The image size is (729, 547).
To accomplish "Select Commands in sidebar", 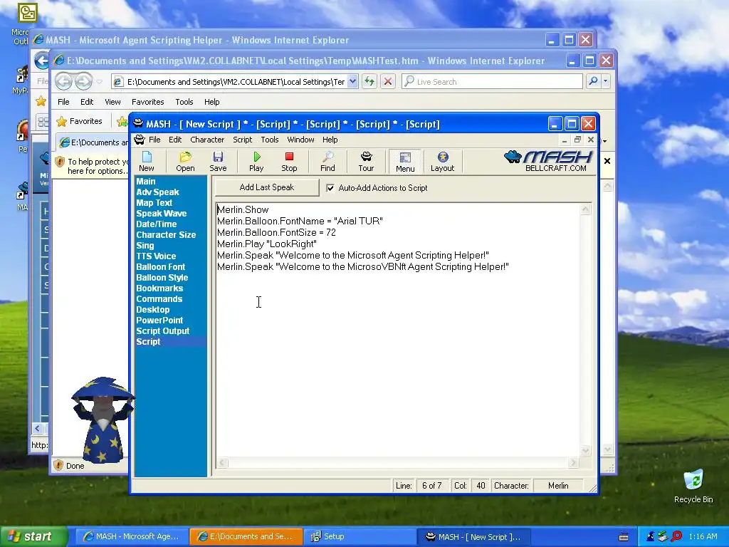I will click(x=159, y=299).
